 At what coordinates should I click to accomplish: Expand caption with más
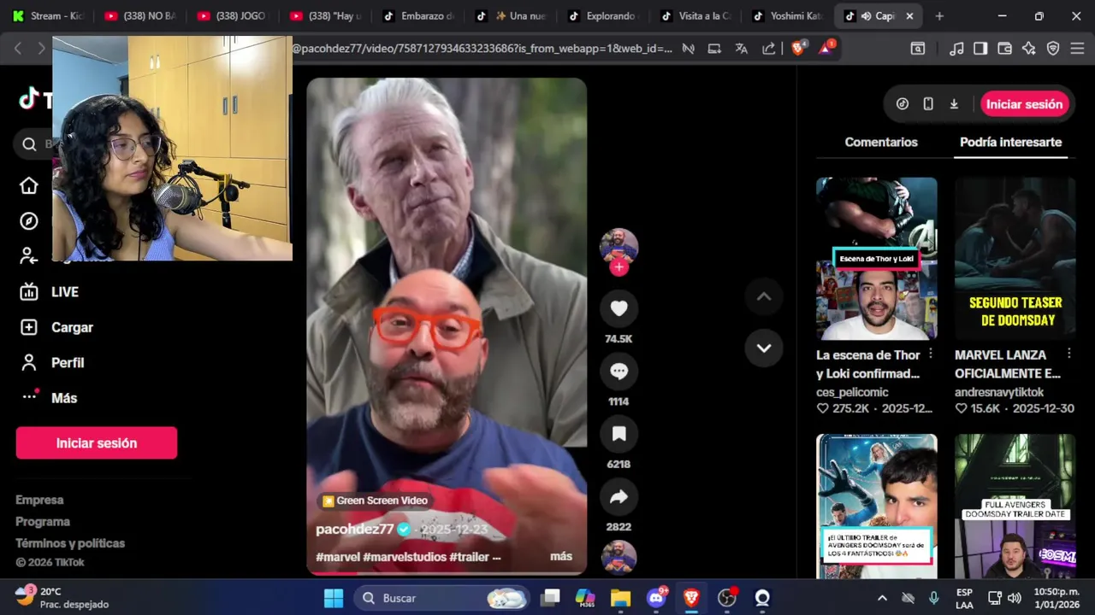(x=561, y=556)
